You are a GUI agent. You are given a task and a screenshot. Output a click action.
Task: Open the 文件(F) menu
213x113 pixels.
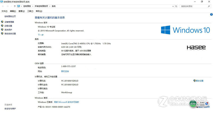[4, 11]
